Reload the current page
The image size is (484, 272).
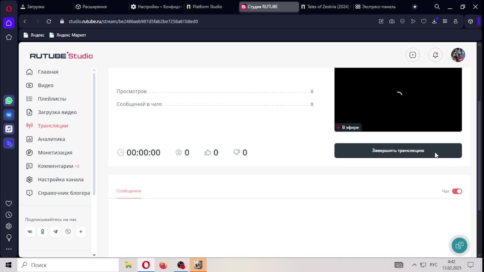pos(49,22)
